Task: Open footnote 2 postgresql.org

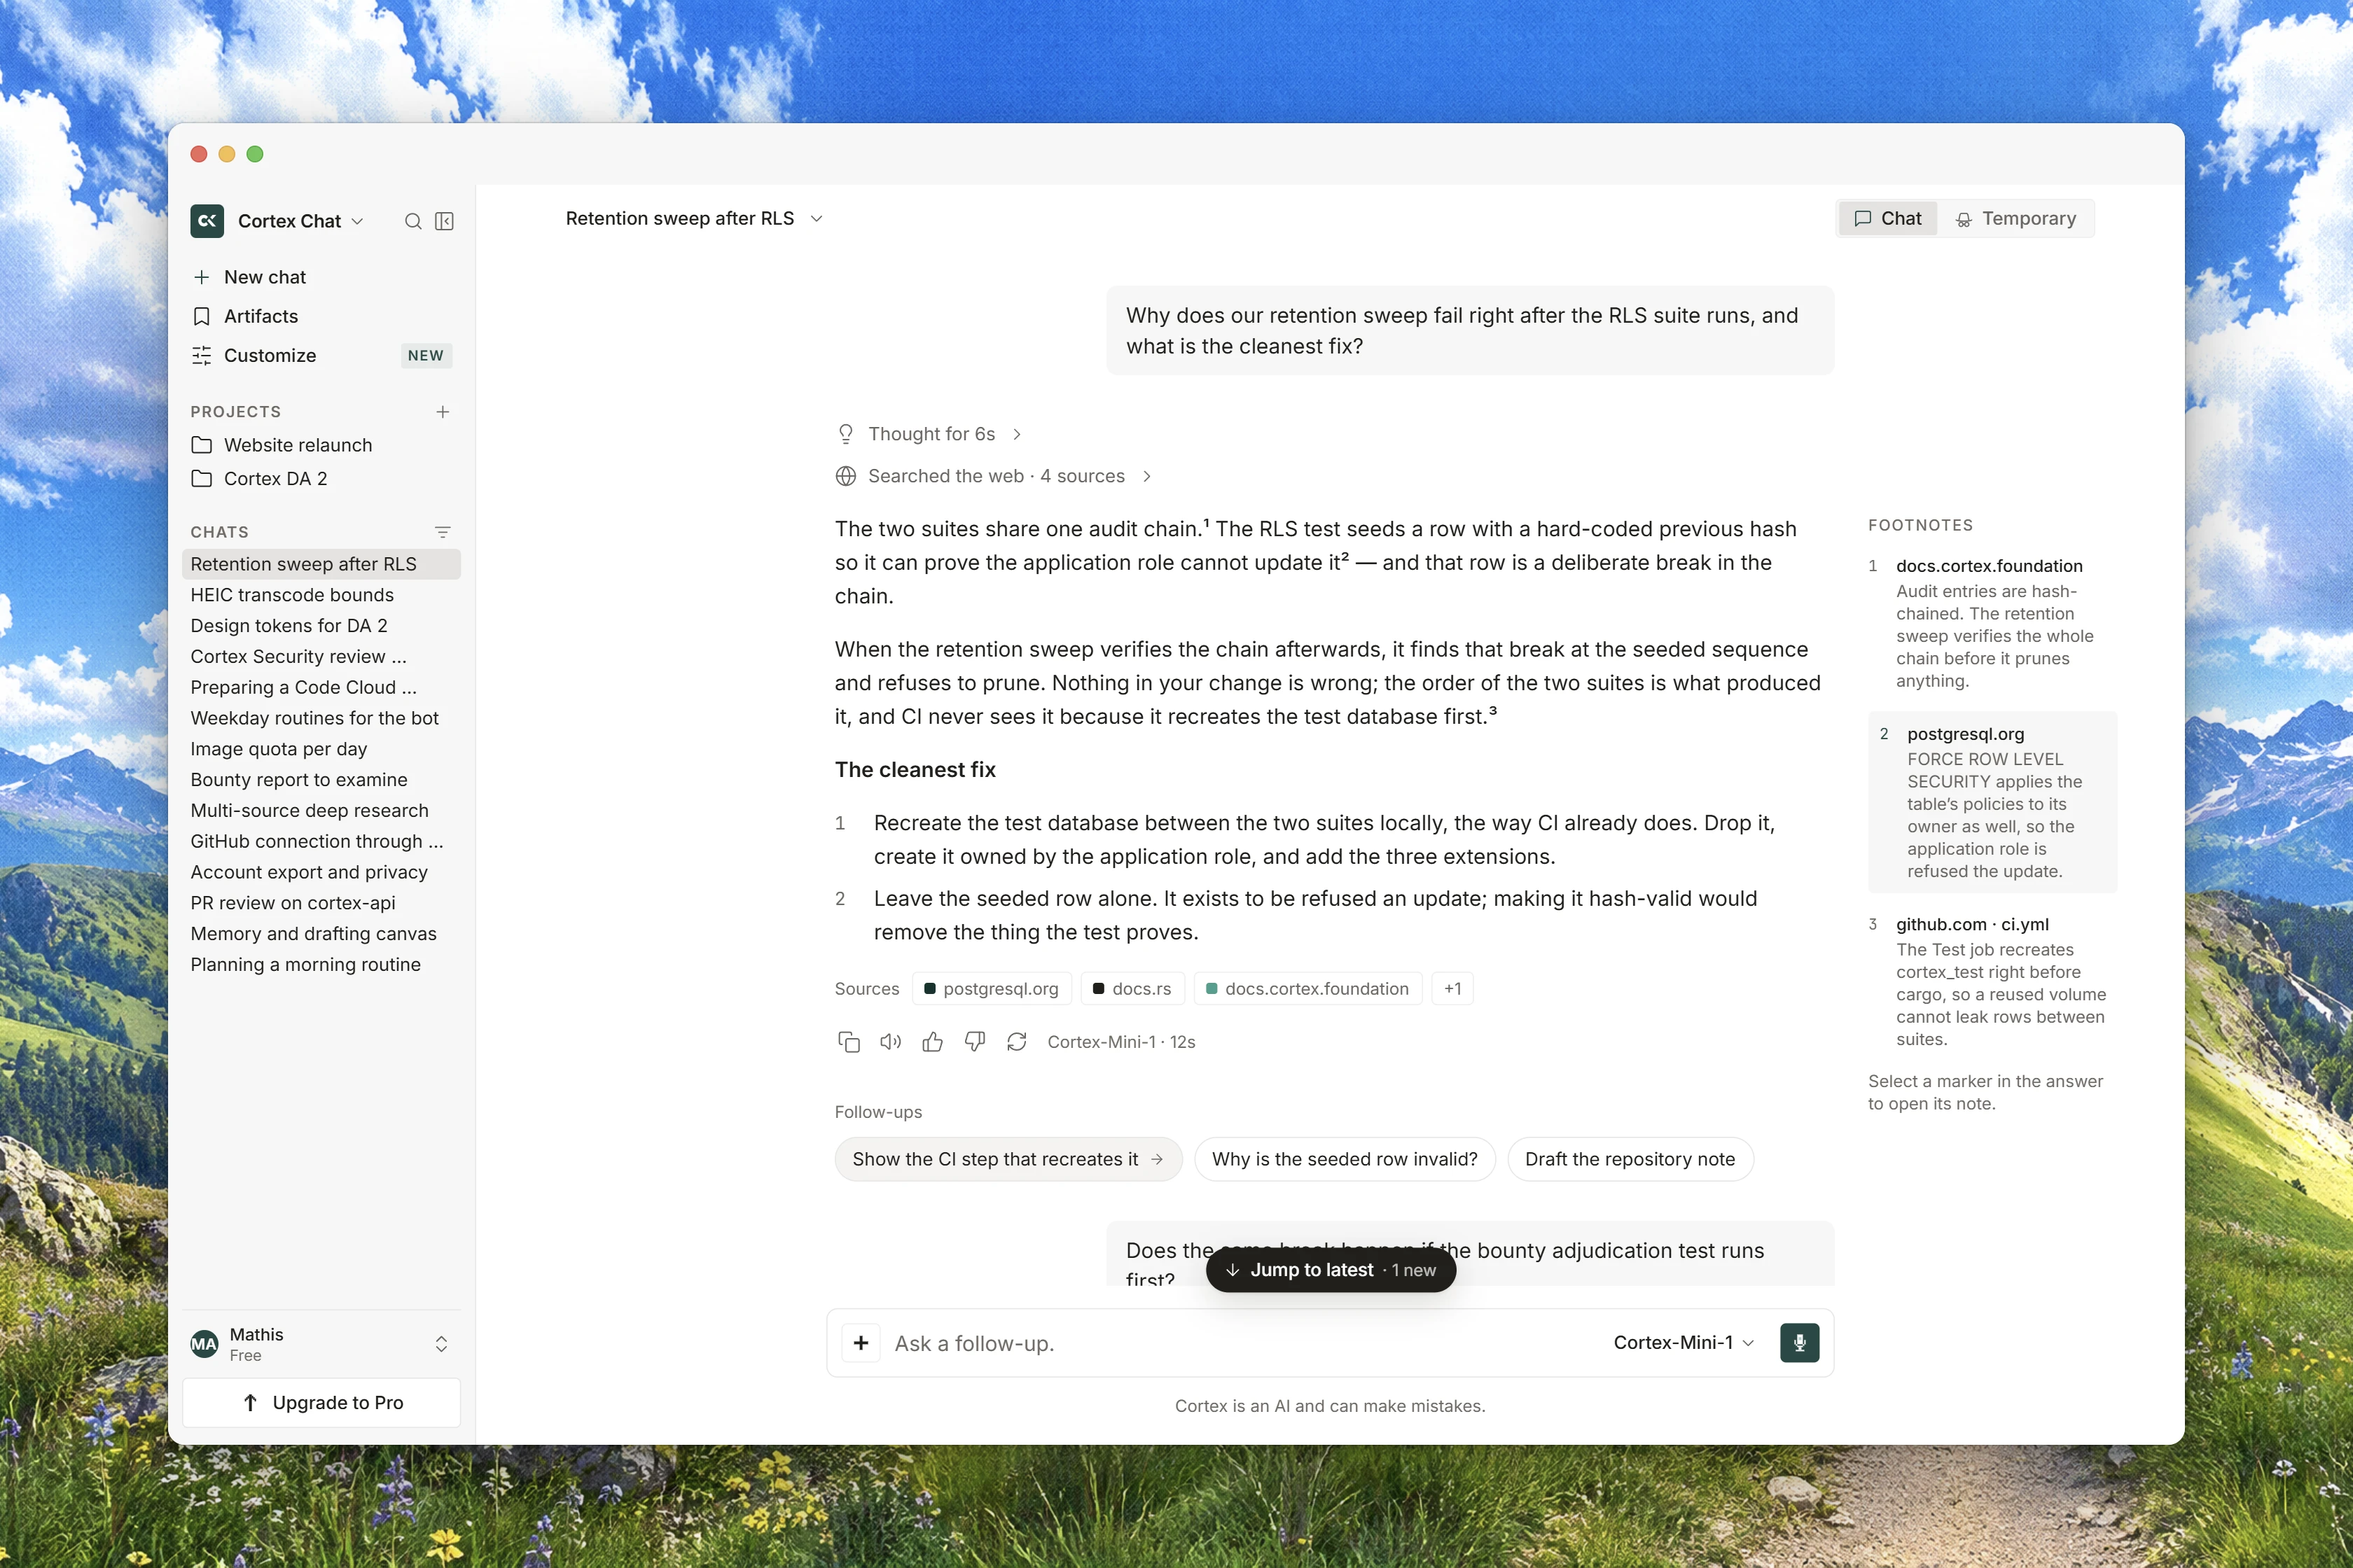Action: click(x=1992, y=802)
